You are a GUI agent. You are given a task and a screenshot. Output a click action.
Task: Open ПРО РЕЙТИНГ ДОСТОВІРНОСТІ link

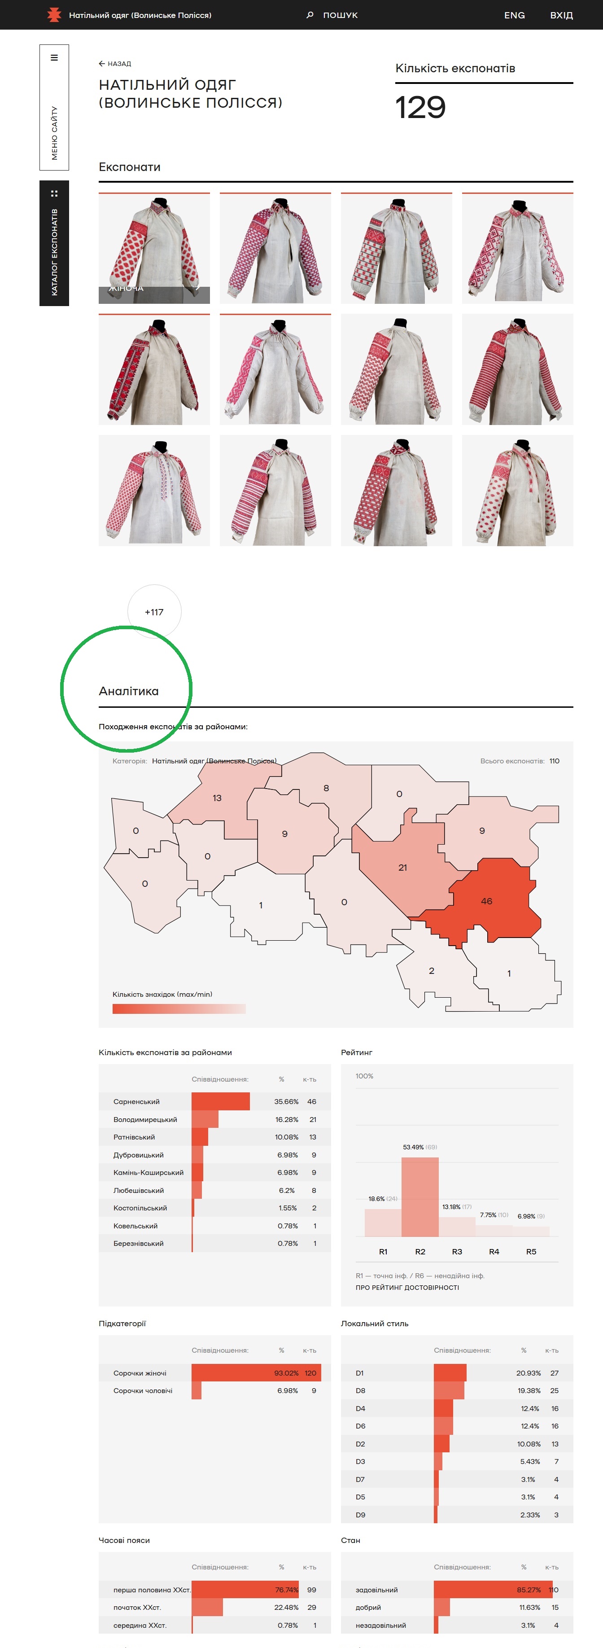coord(407,1287)
